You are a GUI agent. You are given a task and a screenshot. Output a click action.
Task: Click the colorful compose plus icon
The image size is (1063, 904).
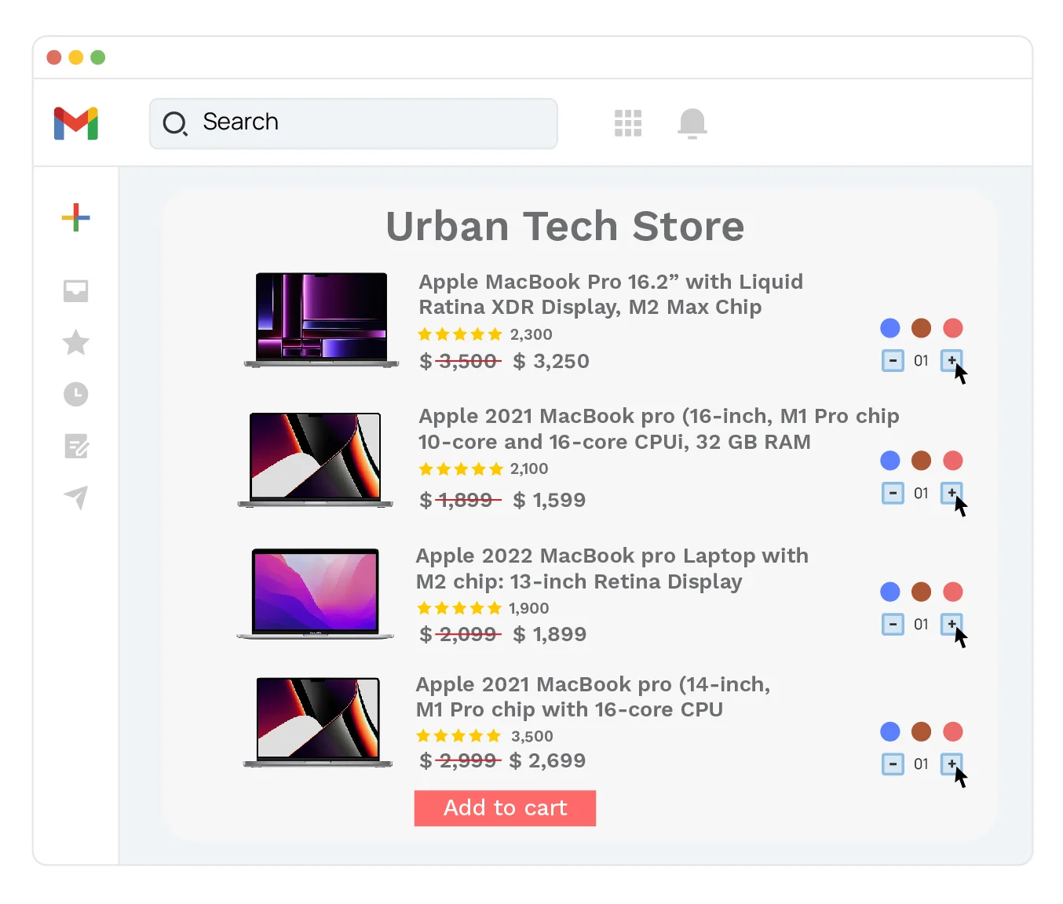(76, 217)
